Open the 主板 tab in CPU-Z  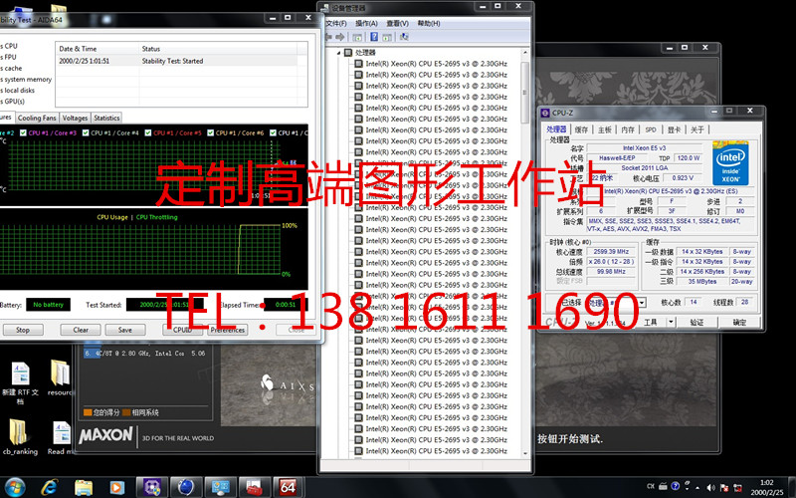coord(605,129)
